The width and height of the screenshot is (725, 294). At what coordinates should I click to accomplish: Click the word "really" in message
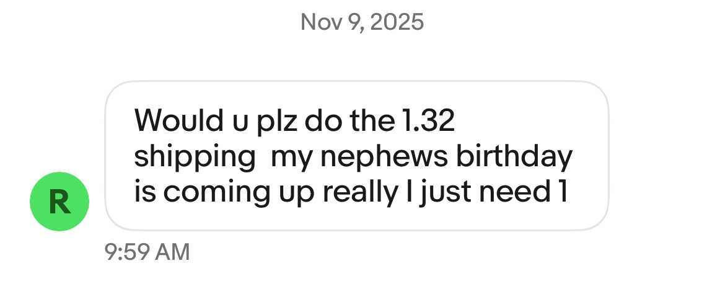[359, 192]
